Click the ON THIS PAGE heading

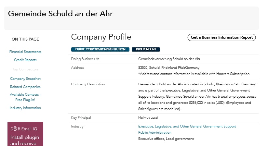[25, 39]
